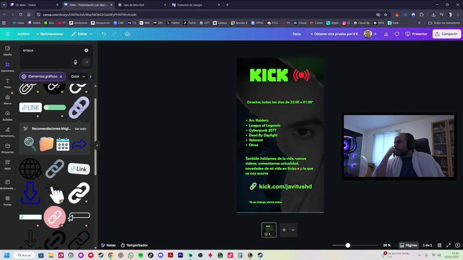Add the blue arrow recommendation graphic
This screenshot has width=463, height=260.
79,144
